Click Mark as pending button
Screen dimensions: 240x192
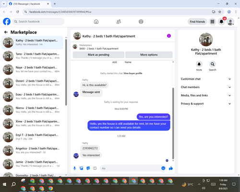(98, 55)
